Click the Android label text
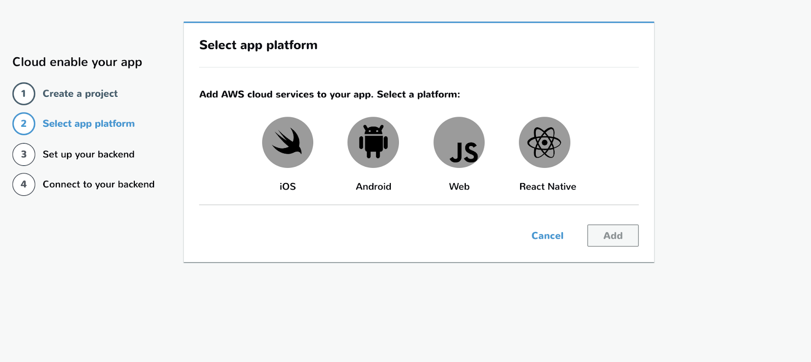 (374, 187)
